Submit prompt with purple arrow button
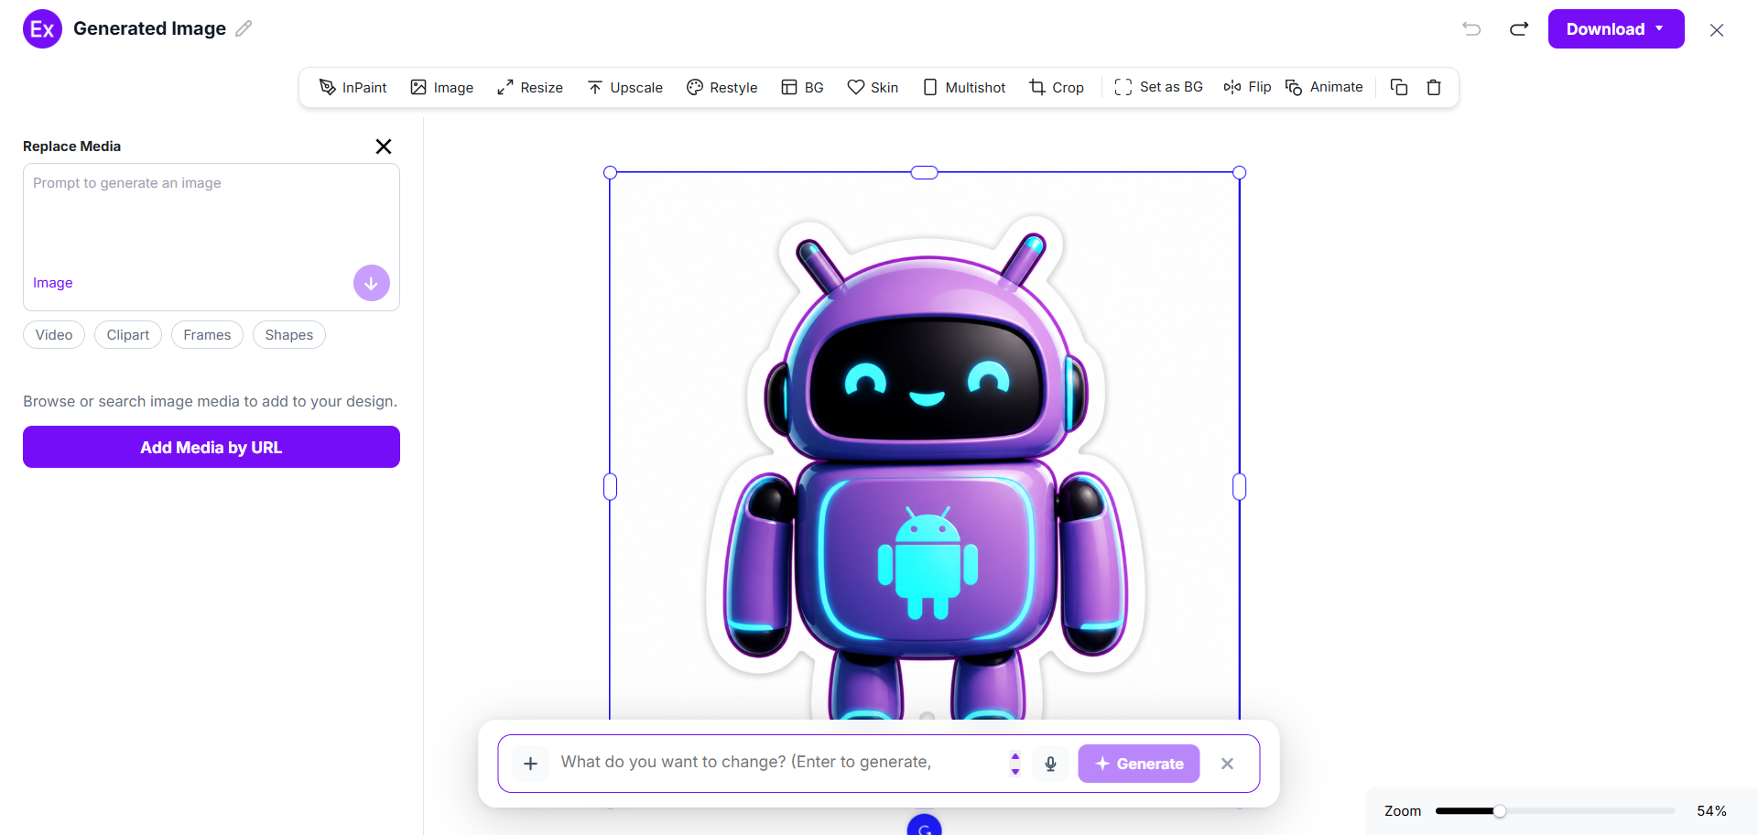Viewport: 1758px width, 835px height. (x=372, y=283)
